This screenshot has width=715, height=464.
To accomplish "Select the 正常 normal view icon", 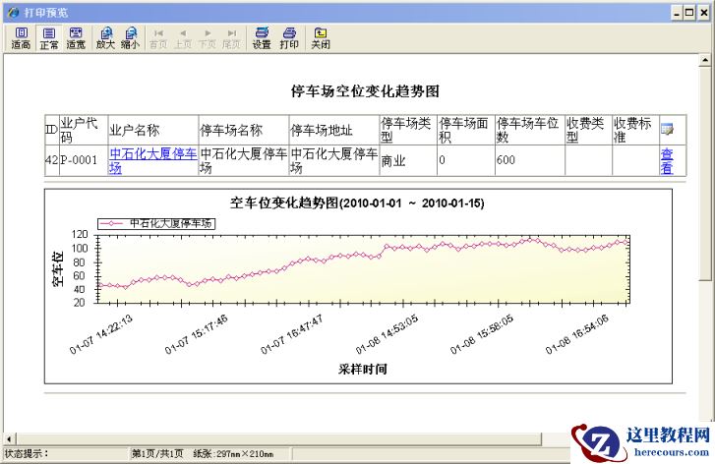I will (x=49, y=37).
